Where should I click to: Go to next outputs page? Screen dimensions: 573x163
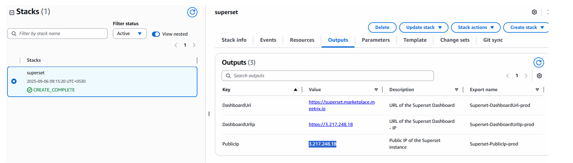click(526, 76)
